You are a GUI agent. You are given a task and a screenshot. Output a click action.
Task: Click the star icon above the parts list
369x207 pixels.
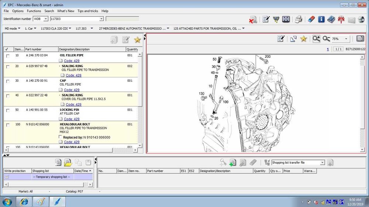point(137,40)
